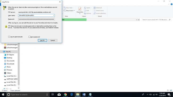Collapse the ribbon with chevron
The image size is (173, 97).
click(169, 4)
